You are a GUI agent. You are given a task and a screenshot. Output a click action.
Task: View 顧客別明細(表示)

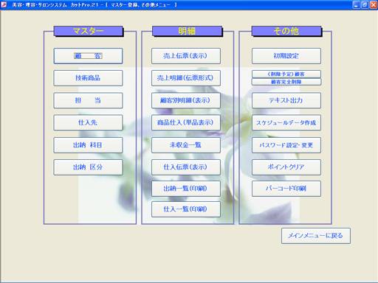(x=186, y=100)
